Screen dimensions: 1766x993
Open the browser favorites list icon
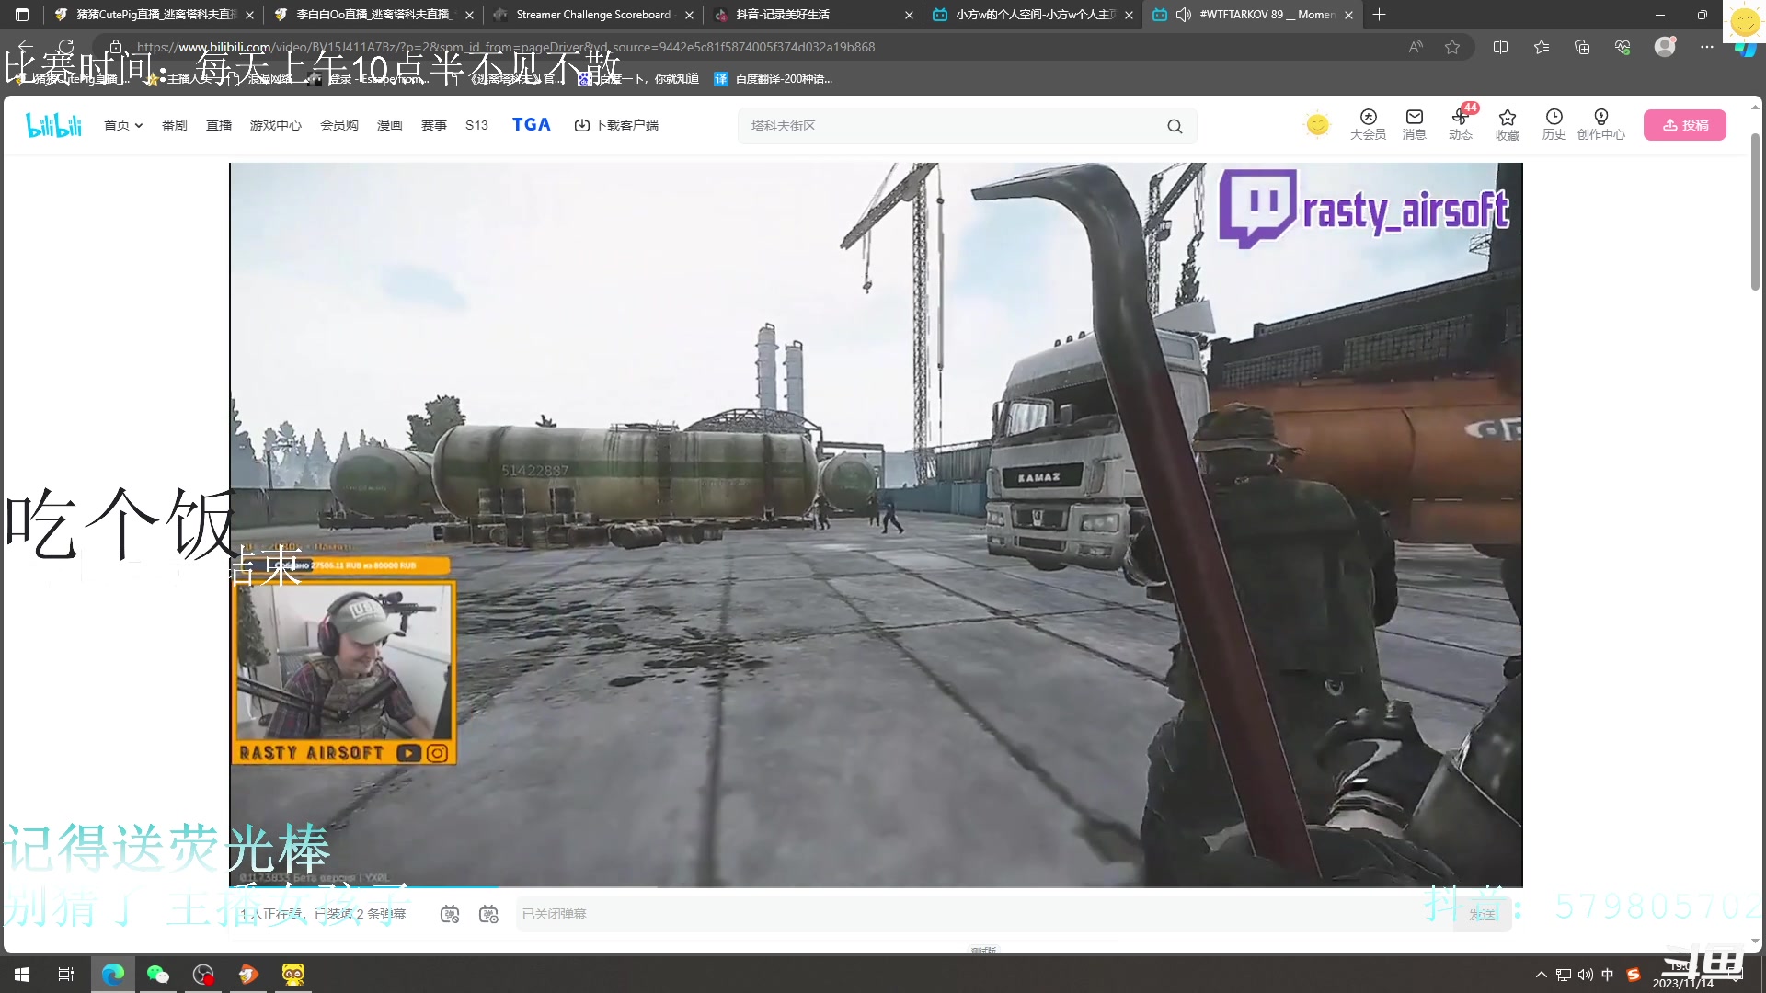[1542, 47]
